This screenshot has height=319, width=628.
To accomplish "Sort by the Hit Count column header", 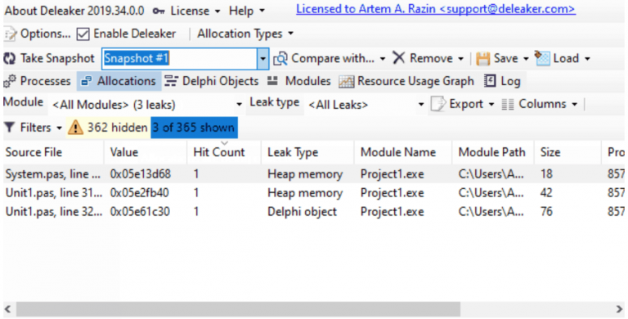I will click(224, 152).
